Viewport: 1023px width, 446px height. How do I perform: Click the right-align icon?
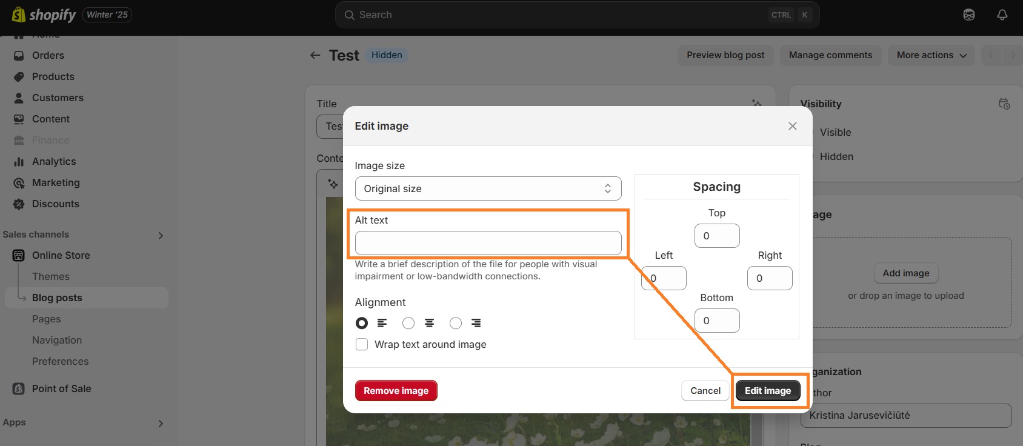[476, 323]
